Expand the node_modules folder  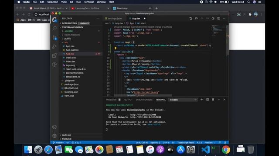tap(81, 35)
